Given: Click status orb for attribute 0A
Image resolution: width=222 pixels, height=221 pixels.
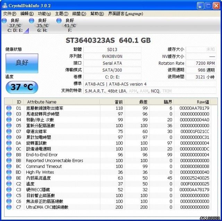Looking at the screenshot, I should (9, 143).
